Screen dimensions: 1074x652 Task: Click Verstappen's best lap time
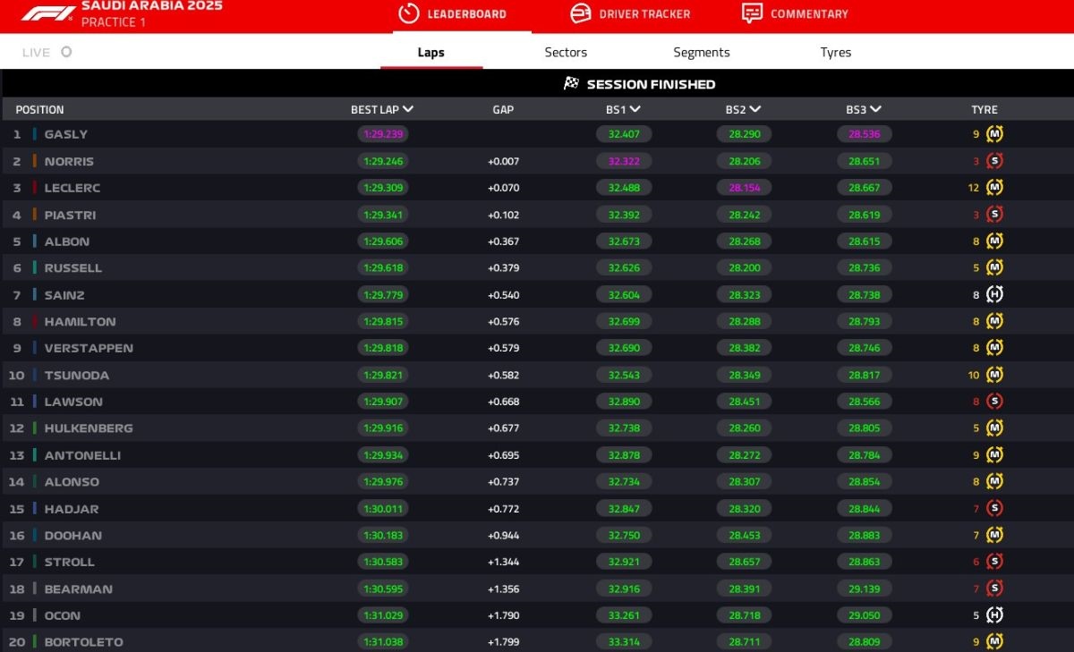381,348
